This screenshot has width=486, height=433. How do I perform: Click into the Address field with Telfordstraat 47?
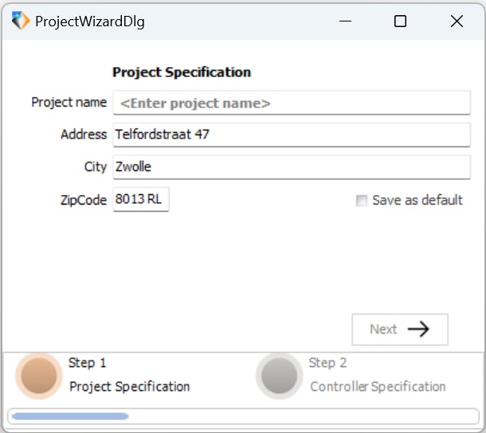coord(292,135)
